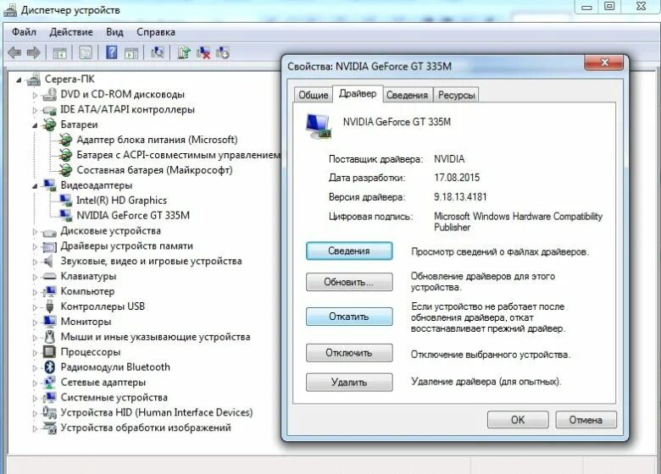
Task: Switch to the Сведения tab
Action: coord(407,95)
